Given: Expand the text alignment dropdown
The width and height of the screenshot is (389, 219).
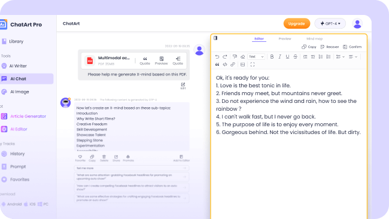Looking at the screenshot, I should pyautogui.click(x=352, y=57).
